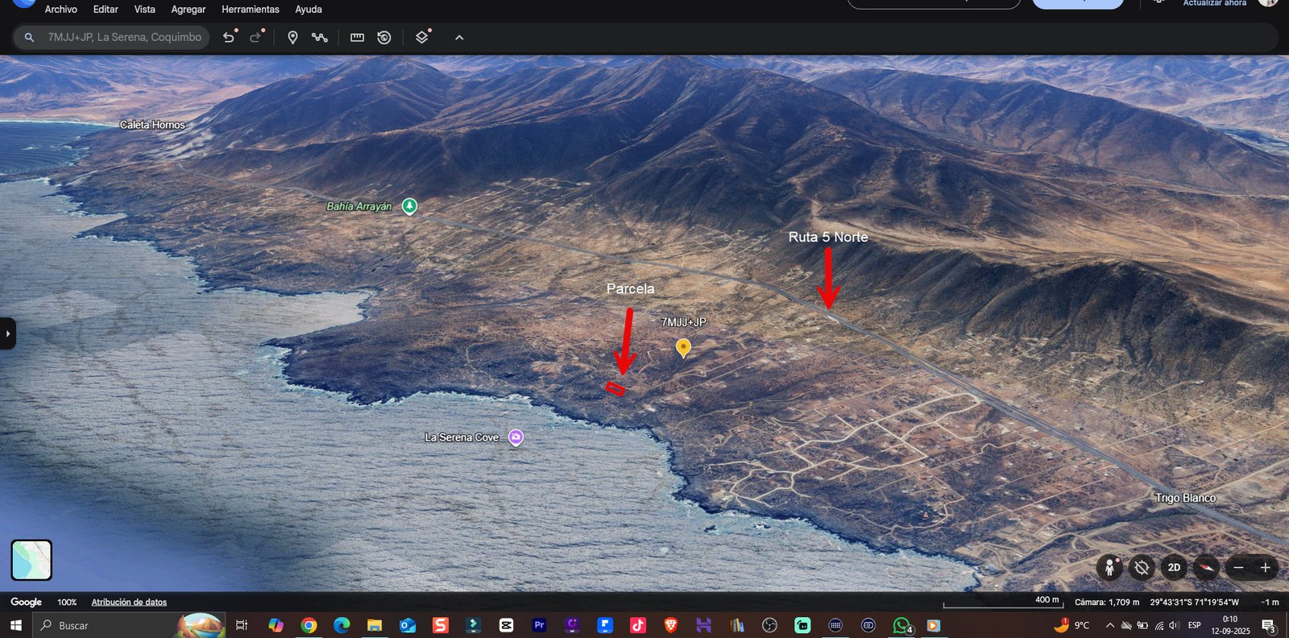Image resolution: width=1289 pixels, height=638 pixels.
Task: Open the Atribución de datos link
Action: coord(129,603)
